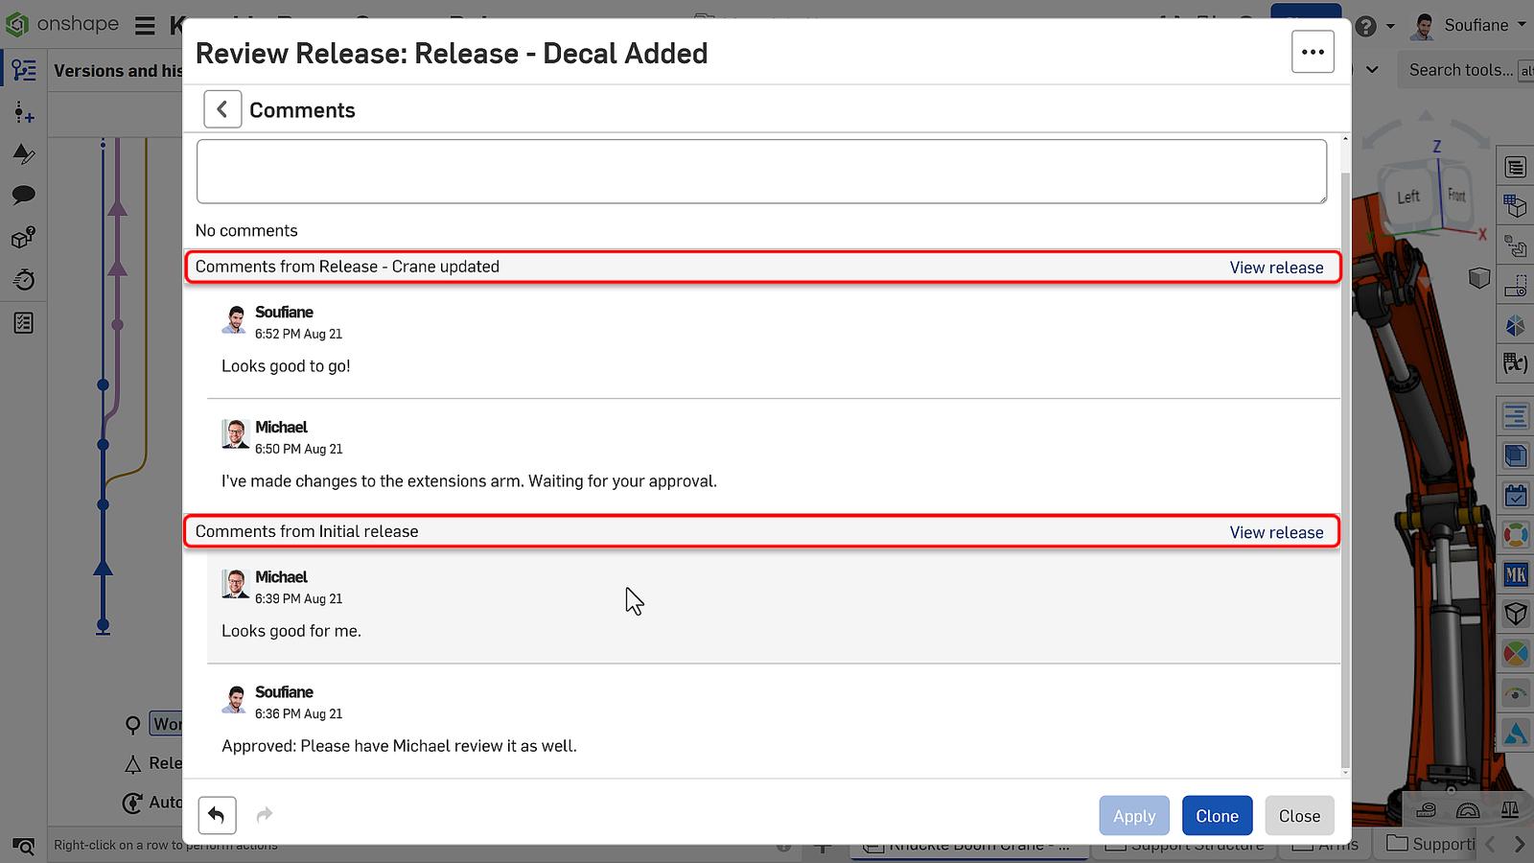Open the Versions and history panel
The width and height of the screenshot is (1534, 863).
pyautogui.click(x=23, y=68)
